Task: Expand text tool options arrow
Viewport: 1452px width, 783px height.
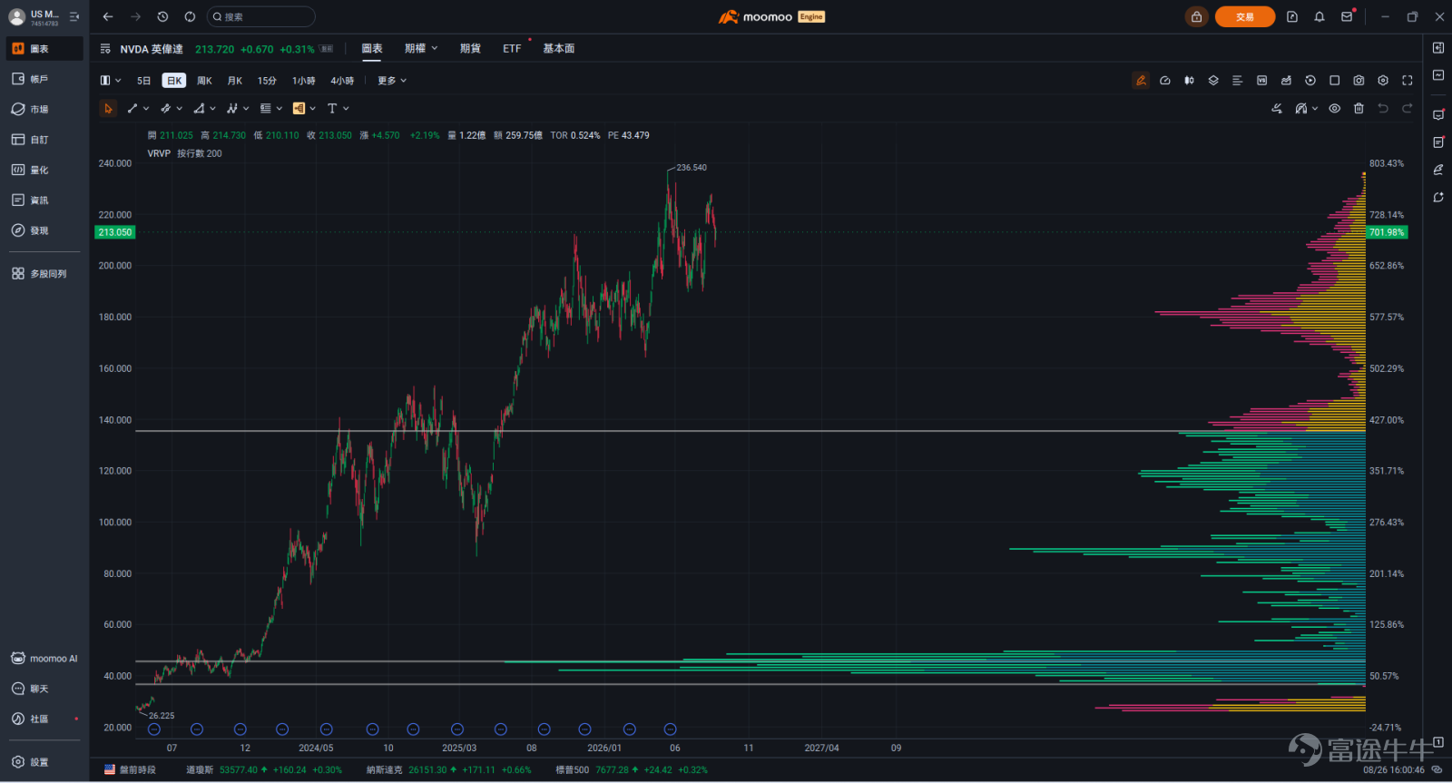Action: pos(346,109)
